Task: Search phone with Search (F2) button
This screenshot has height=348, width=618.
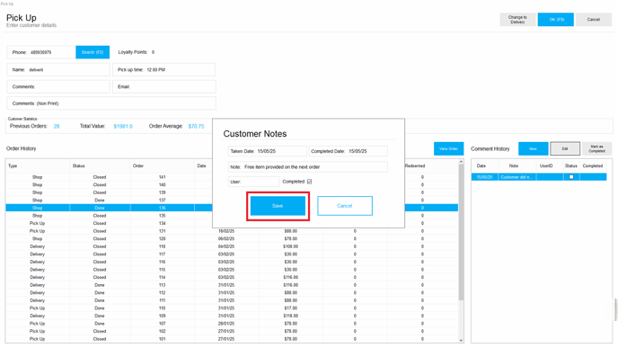Action: [x=93, y=52]
